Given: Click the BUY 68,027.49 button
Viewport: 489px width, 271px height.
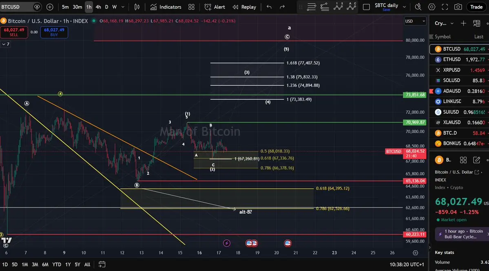Looking at the screenshot, I should 54,32.
